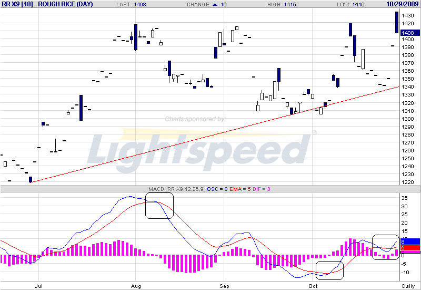Click the last candlestick near 1430
Image resolution: width=421 pixels, height=290 pixels.
[x=397, y=22]
